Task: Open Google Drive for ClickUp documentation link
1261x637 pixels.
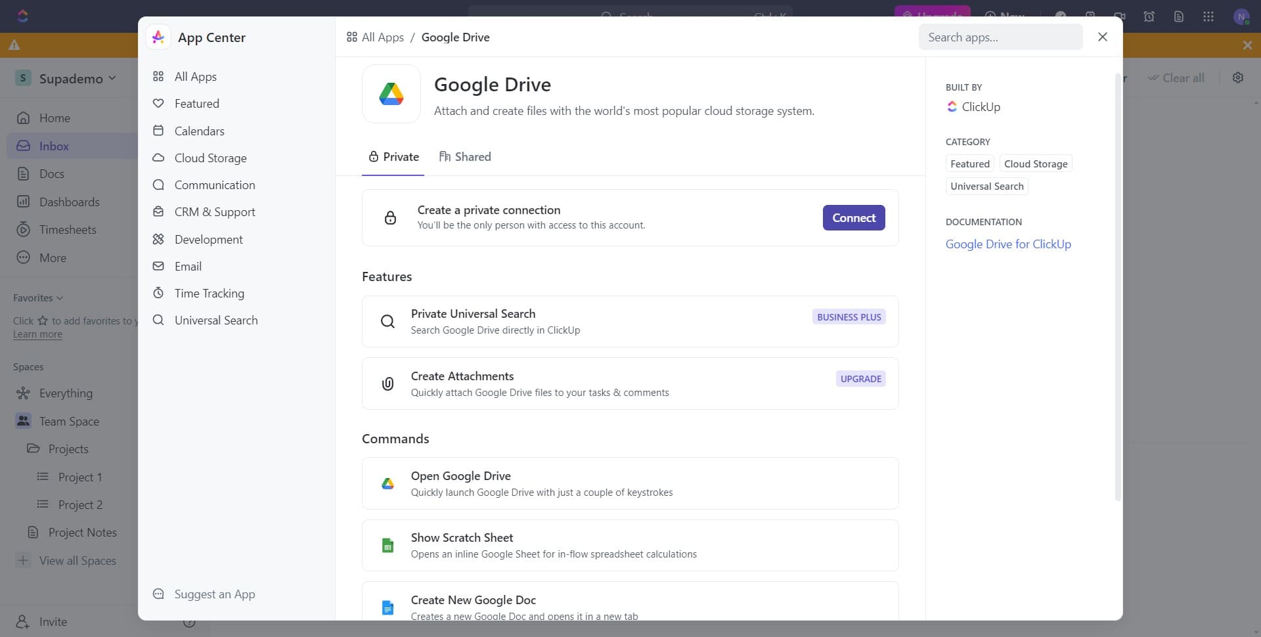Action: pos(1007,244)
